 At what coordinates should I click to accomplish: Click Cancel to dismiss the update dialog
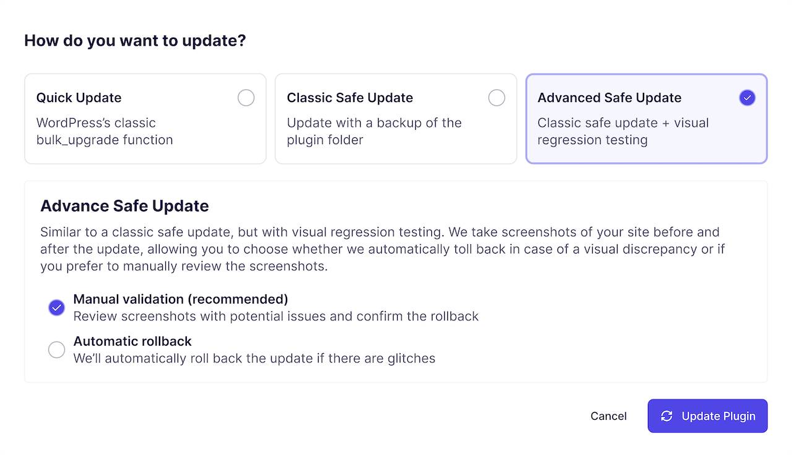608,416
